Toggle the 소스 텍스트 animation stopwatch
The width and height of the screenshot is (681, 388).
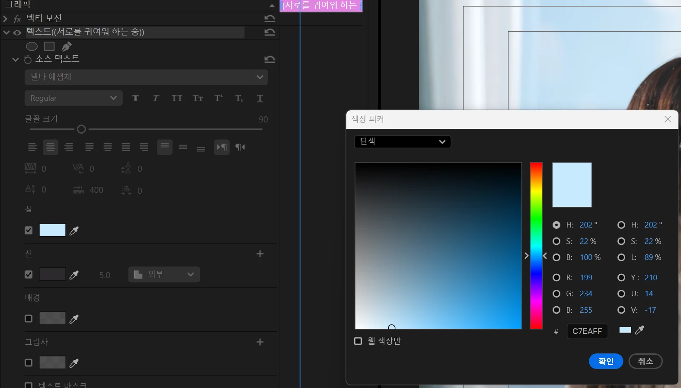point(28,60)
